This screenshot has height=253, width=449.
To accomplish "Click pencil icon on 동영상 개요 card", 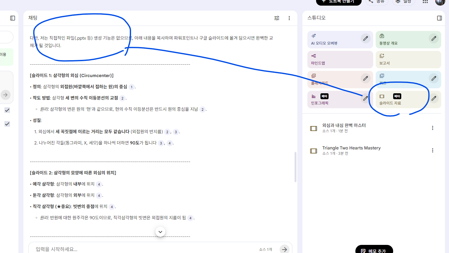I will click(x=433, y=39).
